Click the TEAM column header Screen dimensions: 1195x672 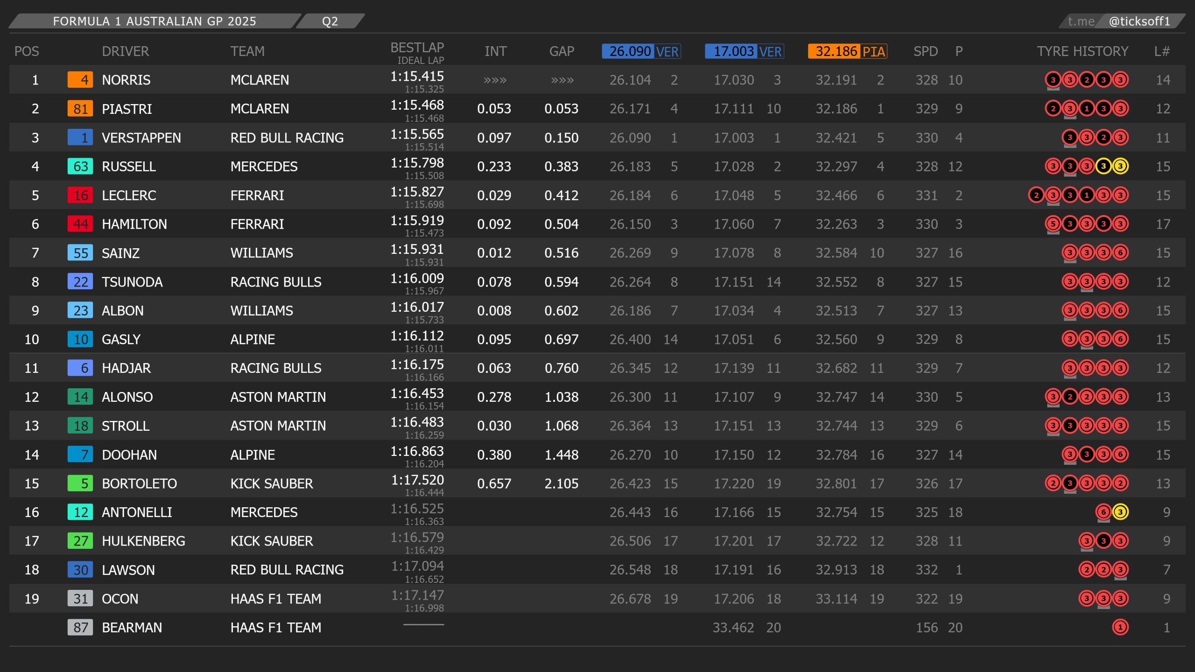pos(247,51)
